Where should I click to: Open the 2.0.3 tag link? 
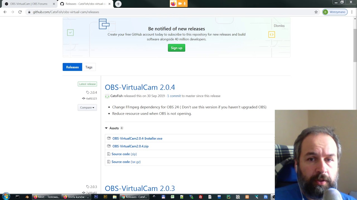click(91, 187)
